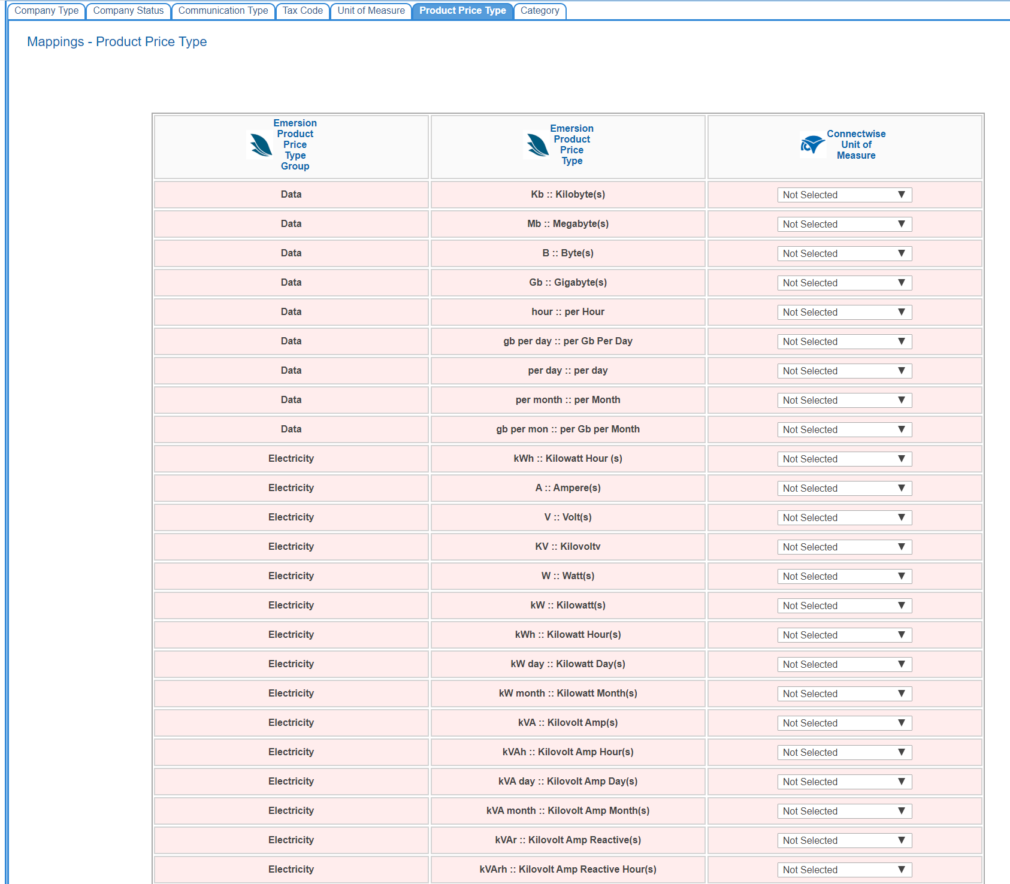
Task: Expand dropdown for Gb Gigabyte(s) row
Action: 844,283
